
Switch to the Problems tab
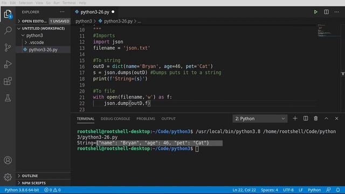click(146, 119)
